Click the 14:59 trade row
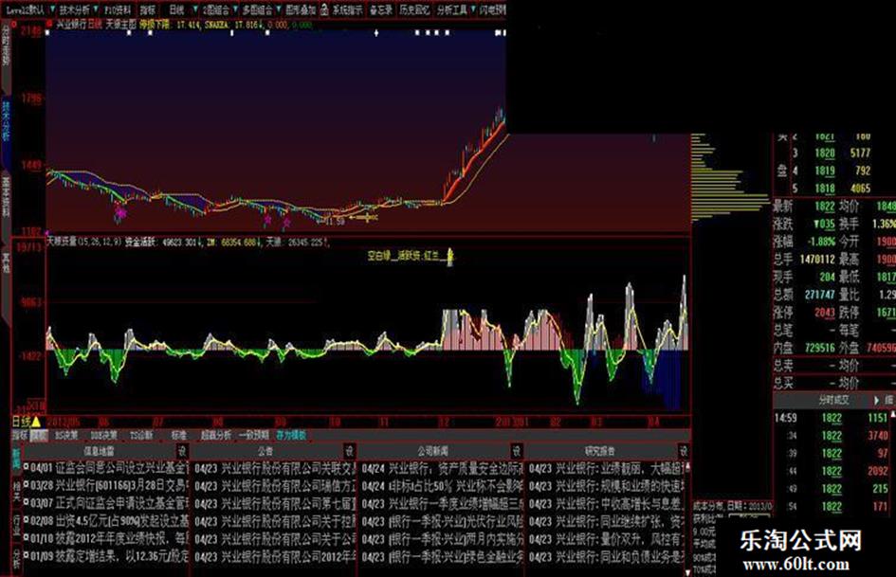896x577 pixels. (832, 418)
